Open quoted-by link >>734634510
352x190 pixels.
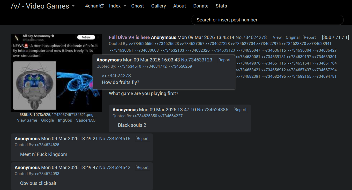pos(129,66)
